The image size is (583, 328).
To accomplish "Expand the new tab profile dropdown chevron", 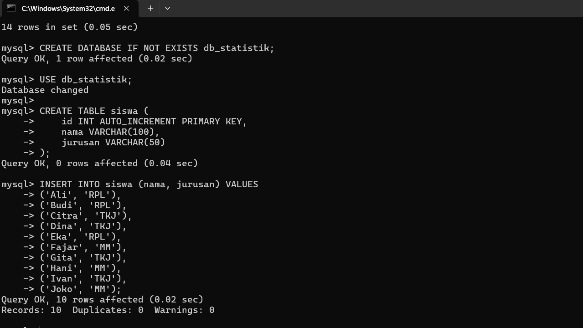I will 167,8.
